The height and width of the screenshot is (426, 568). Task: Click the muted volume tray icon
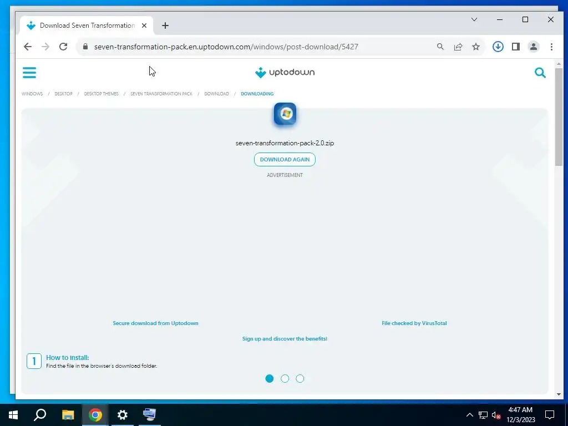496,415
